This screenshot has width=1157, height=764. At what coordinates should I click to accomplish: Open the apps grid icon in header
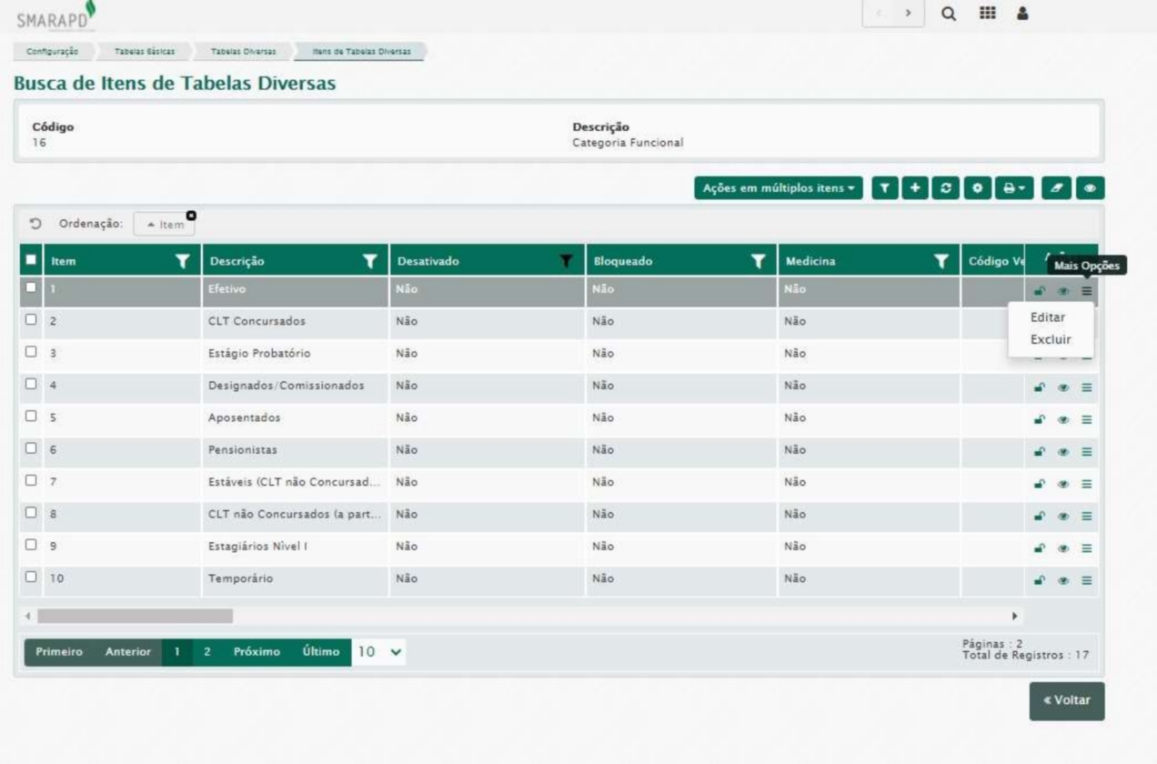[986, 15]
